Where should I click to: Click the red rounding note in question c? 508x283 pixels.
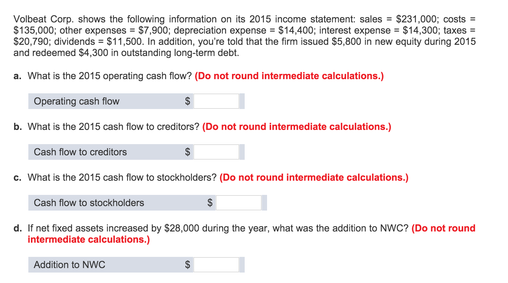click(x=314, y=178)
